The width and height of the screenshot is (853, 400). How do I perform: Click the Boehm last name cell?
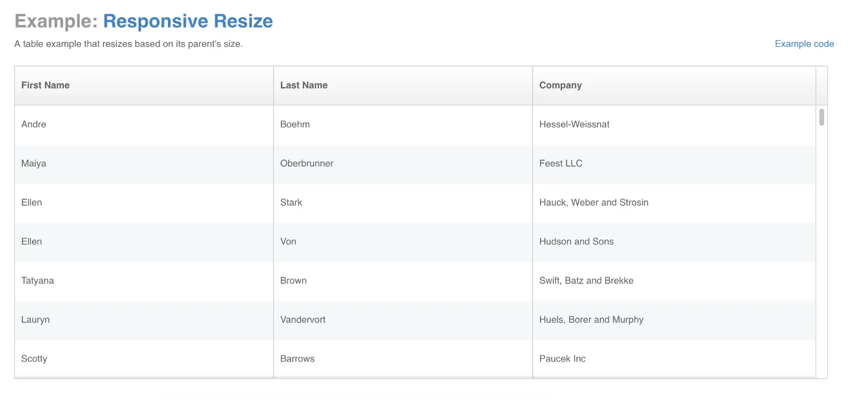click(x=295, y=124)
